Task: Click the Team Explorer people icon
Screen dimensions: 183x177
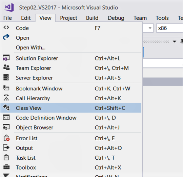Action: (6, 67)
